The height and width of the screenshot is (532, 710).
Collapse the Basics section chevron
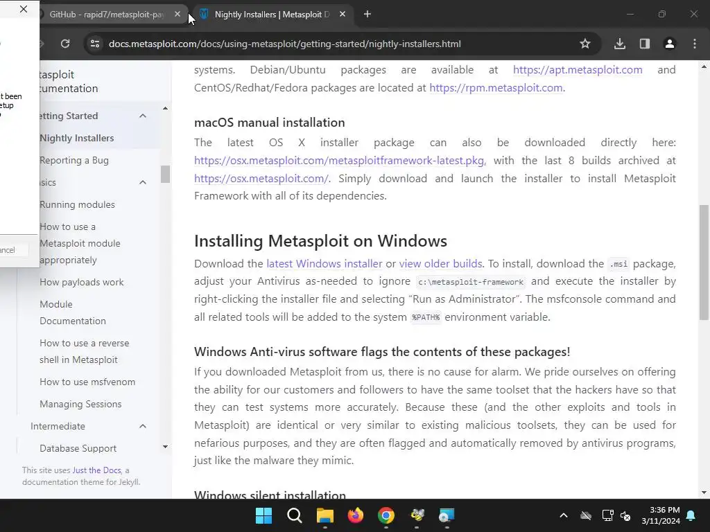coord(143,182)
